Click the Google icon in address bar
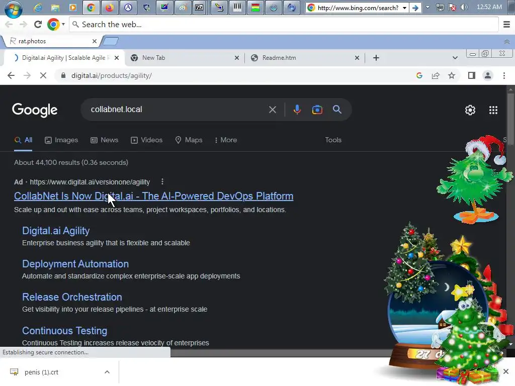This screenshot has width=515, height=386. (x=419, y=75)
